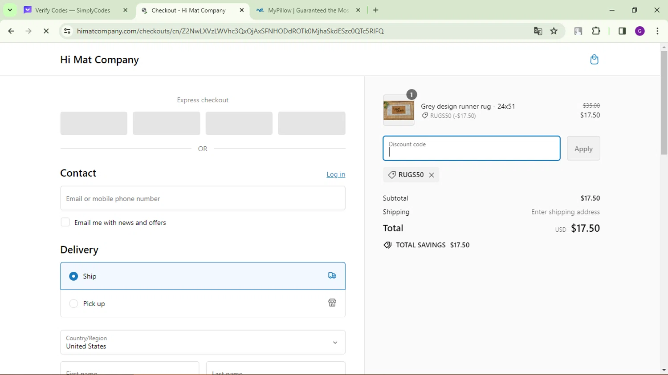Click the scrollbar up arrow
The height and width of the screenshot is (375, 668).
(664, 47)
